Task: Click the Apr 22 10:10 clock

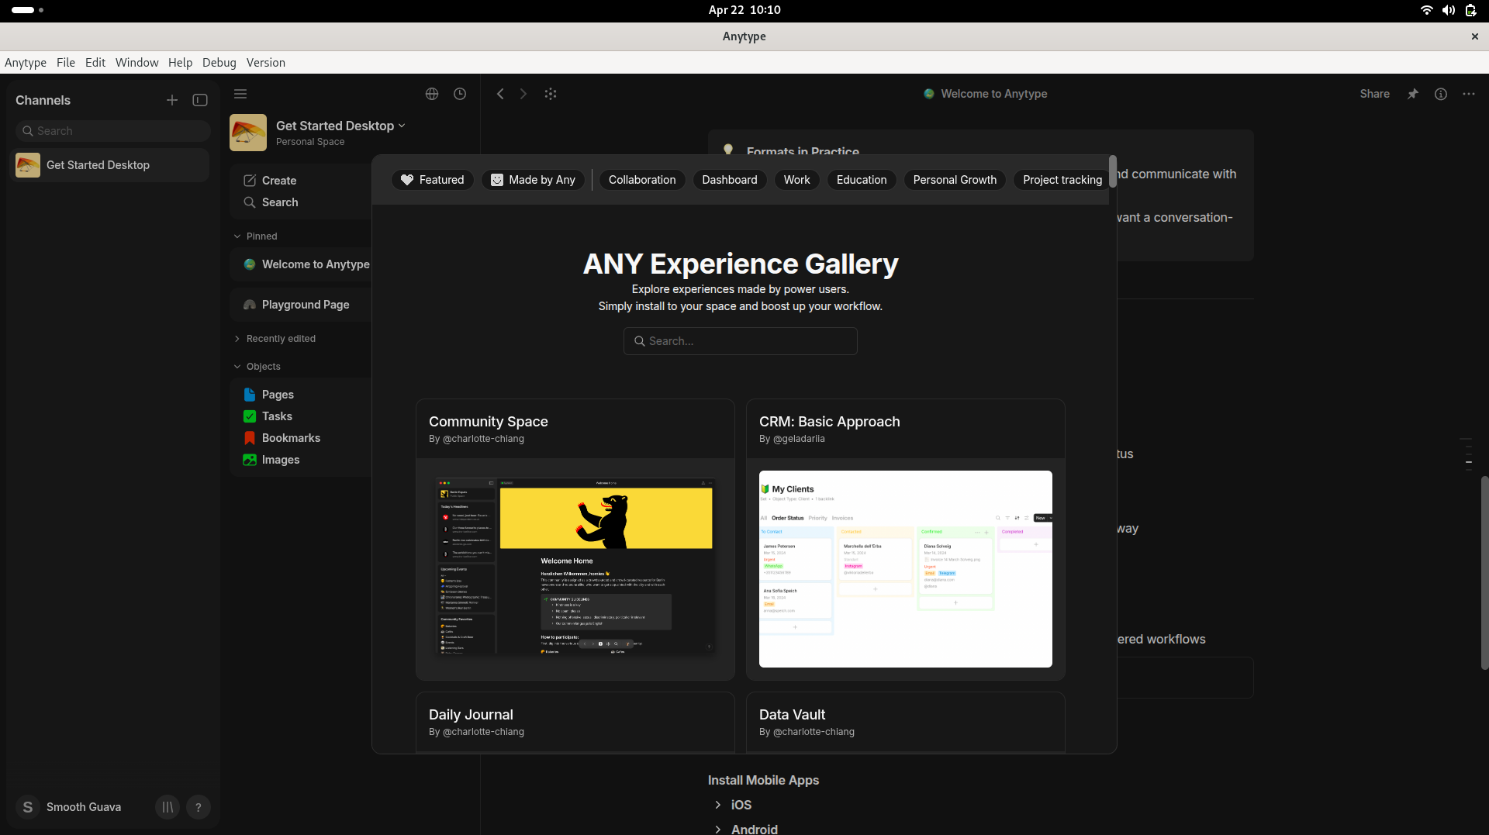Action: pyautogui.click(x=744, y=10)
